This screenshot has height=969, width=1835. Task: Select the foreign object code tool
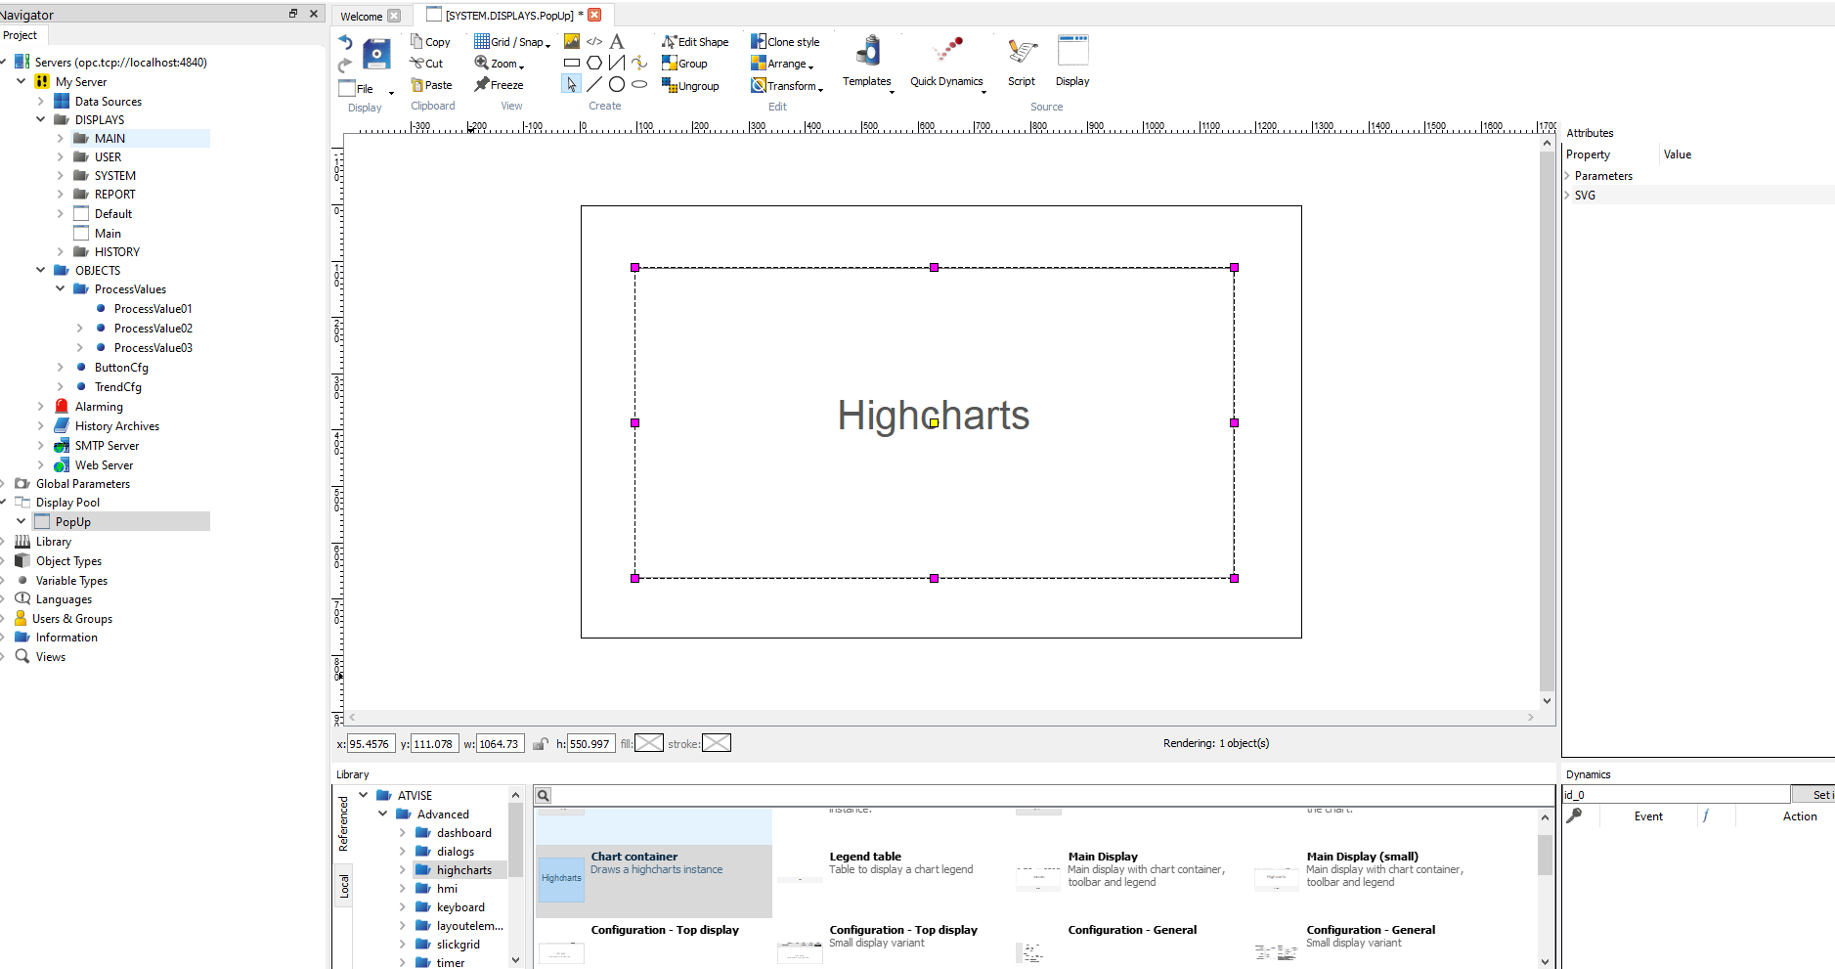coord(594,41)
